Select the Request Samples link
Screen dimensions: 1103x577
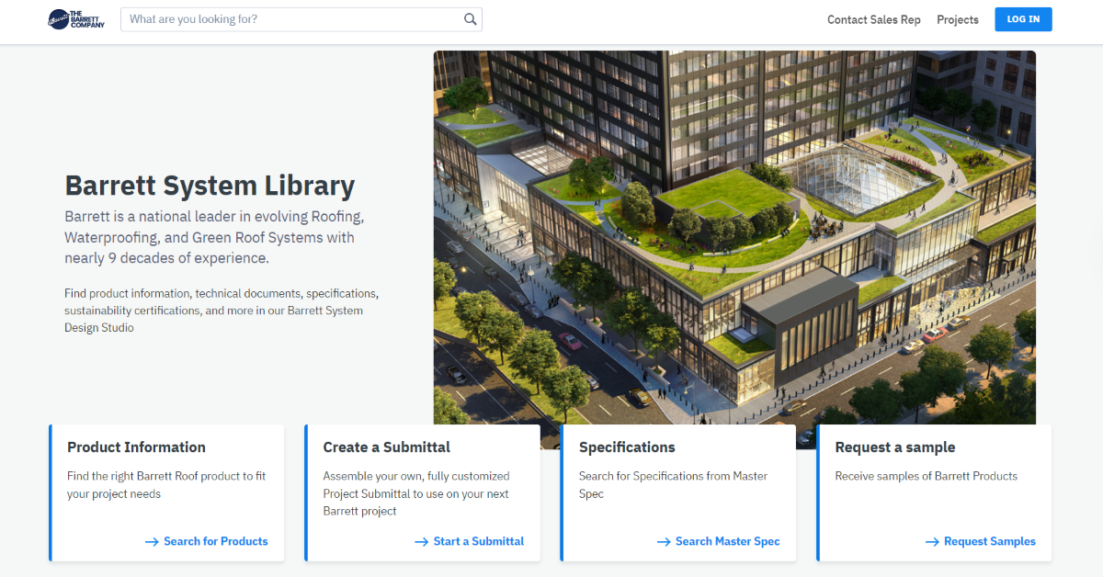(x=989, y=541)
